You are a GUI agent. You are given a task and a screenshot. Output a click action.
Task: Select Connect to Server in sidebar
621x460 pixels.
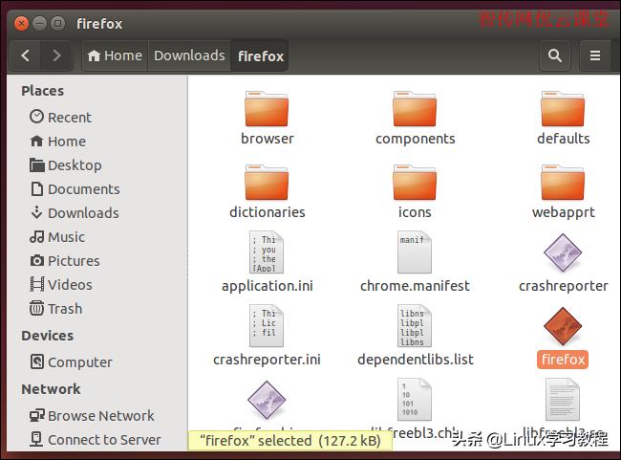click(x=95, y=439)
